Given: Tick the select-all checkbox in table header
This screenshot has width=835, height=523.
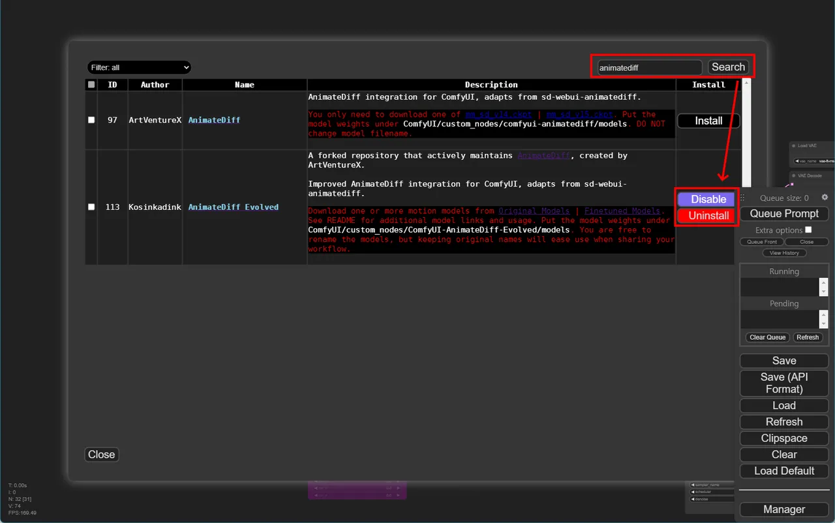Looking at the screenshot, I should pos(91,85).
